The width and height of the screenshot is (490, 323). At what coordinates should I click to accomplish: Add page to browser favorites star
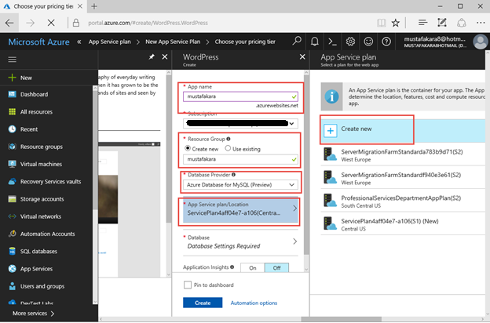point(396,23)
